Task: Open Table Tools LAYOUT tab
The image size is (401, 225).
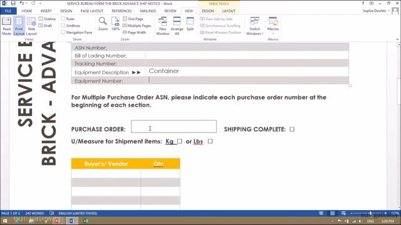Action: point(229,11)
